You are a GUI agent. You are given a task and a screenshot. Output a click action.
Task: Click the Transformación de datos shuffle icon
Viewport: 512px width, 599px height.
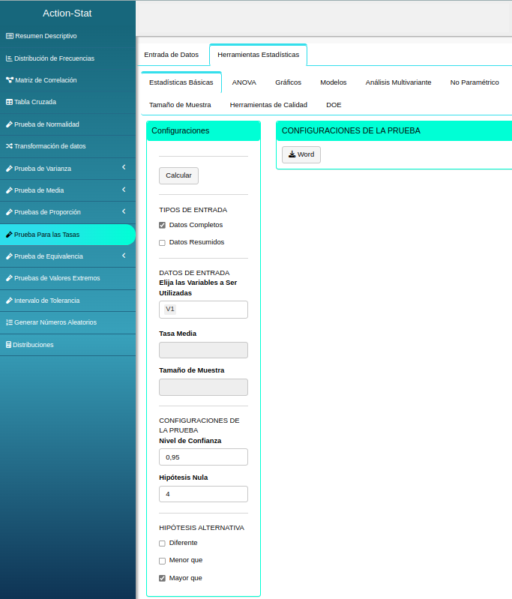click(9, 146)
